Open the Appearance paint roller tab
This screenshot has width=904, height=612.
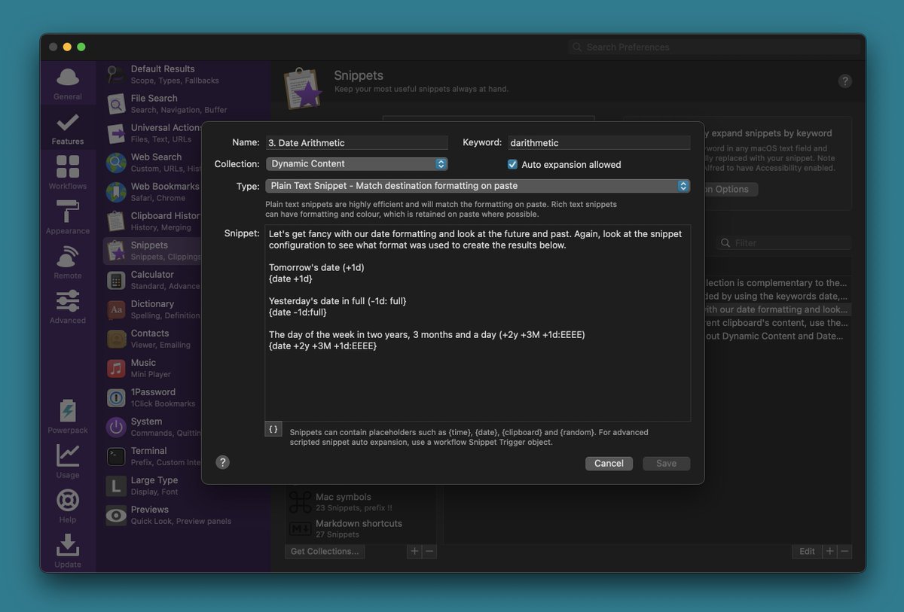coord(68,218)
